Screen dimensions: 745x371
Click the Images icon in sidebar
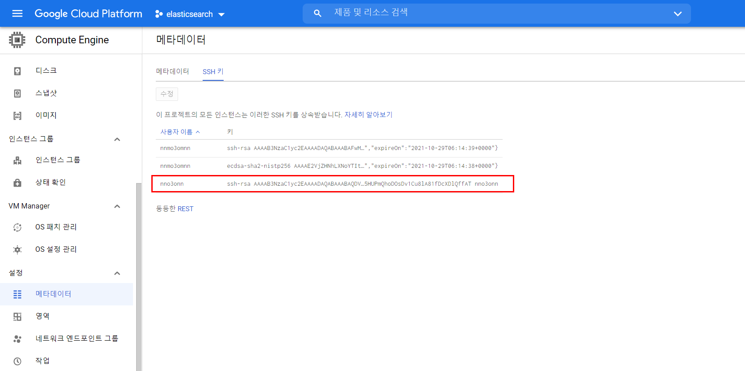click(17, 116)
